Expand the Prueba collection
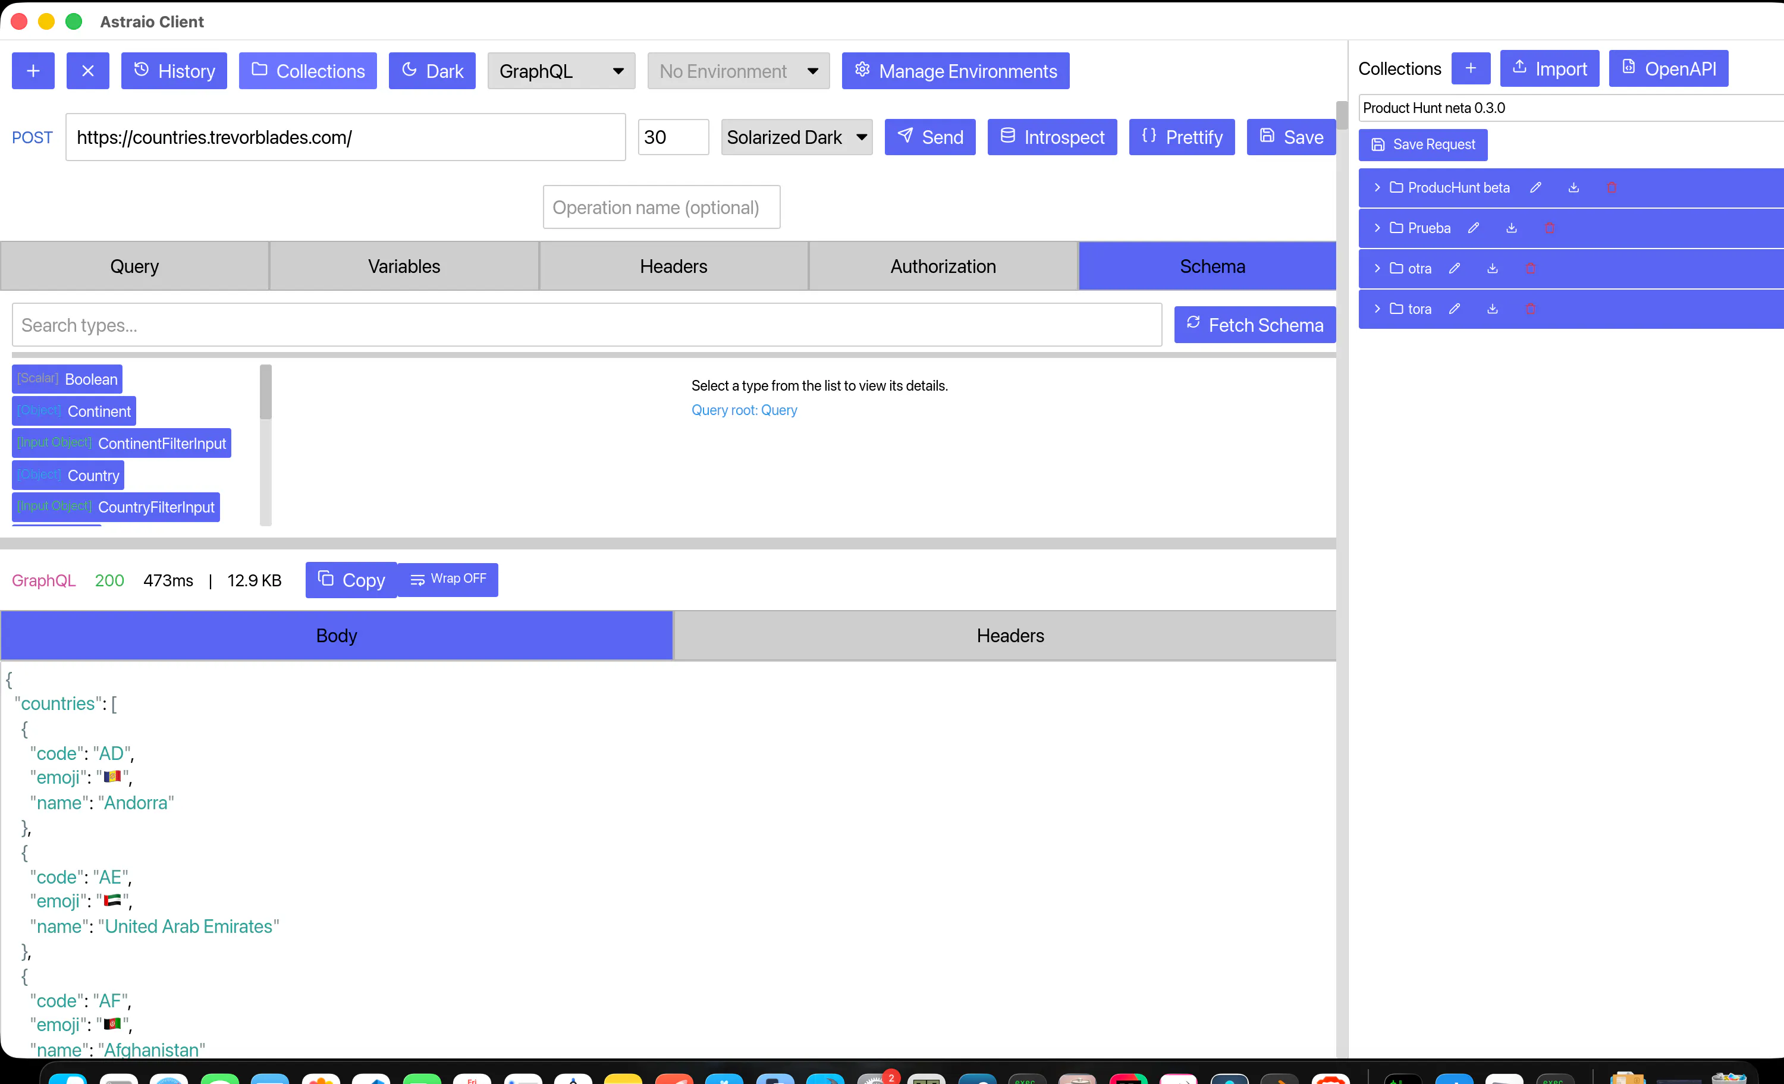1784x1084 pixels. tap(1377, 228)
